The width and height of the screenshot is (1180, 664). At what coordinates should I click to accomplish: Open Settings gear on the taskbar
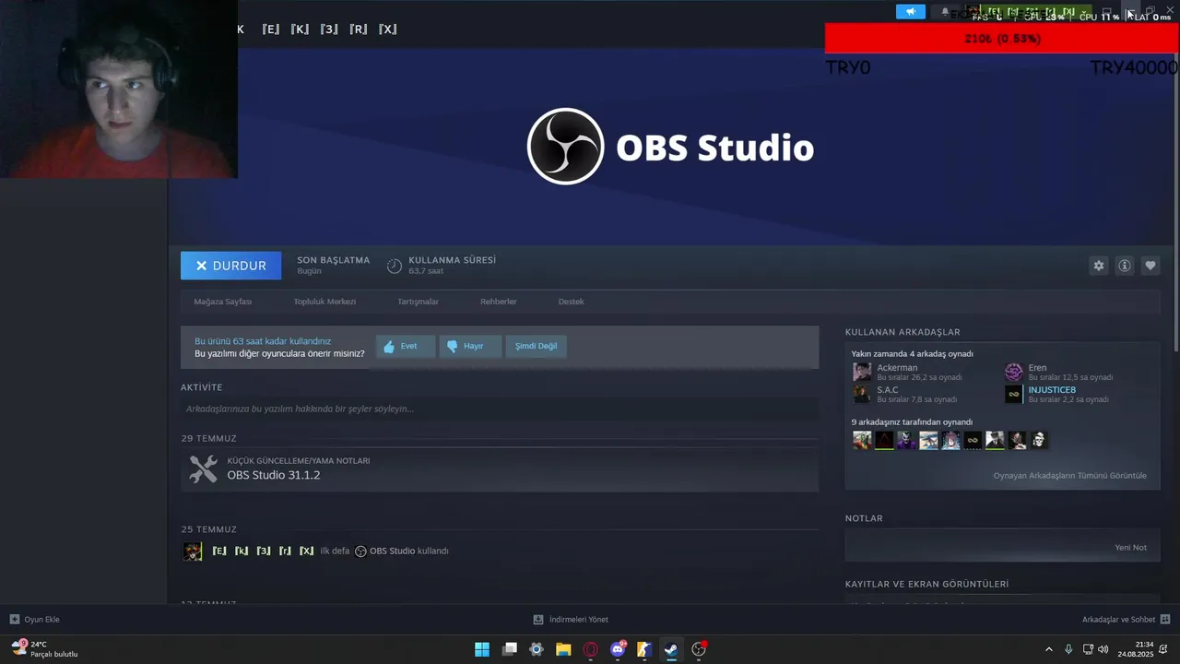click(x=537, y=649)
